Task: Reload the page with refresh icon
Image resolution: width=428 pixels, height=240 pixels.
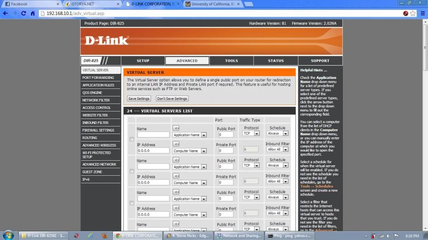Action: pyautogui.click(x=23, y=13)
